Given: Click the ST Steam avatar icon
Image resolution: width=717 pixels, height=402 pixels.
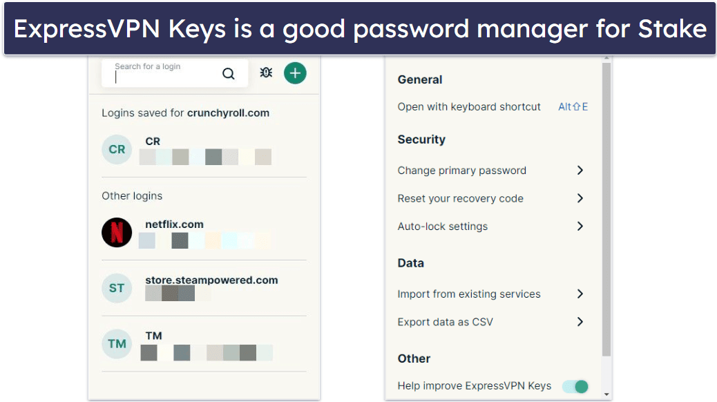Looking at the screenshot, I should coord(117,288).
